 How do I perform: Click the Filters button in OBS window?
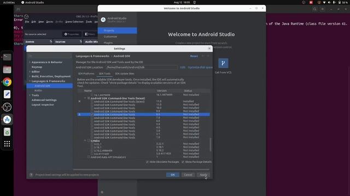coord(90,34)
